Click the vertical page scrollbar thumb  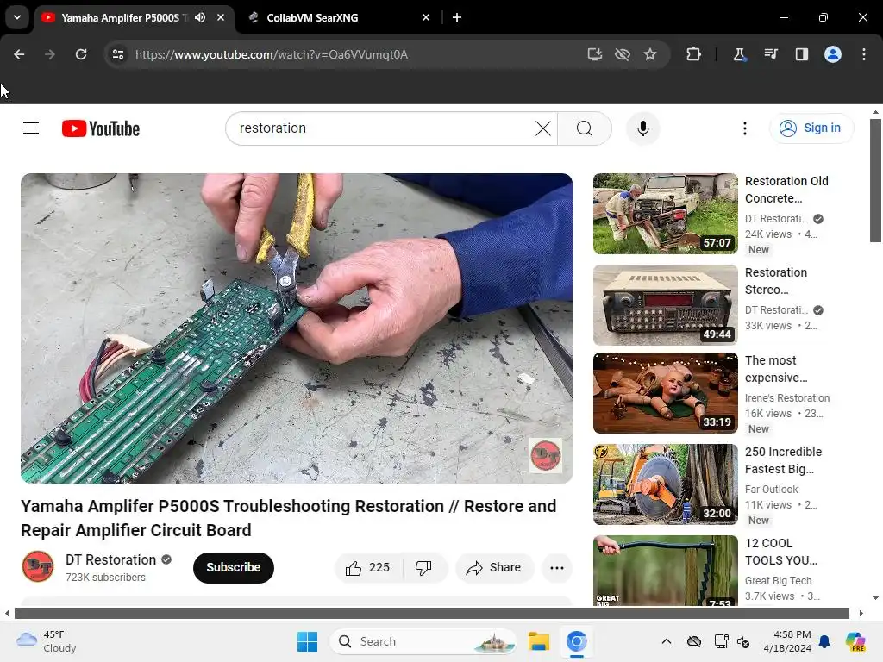tap(875, 180)
